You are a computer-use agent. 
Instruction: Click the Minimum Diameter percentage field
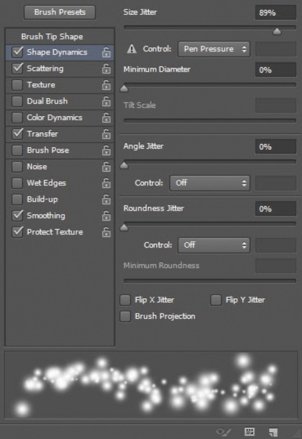coord(276,70)
